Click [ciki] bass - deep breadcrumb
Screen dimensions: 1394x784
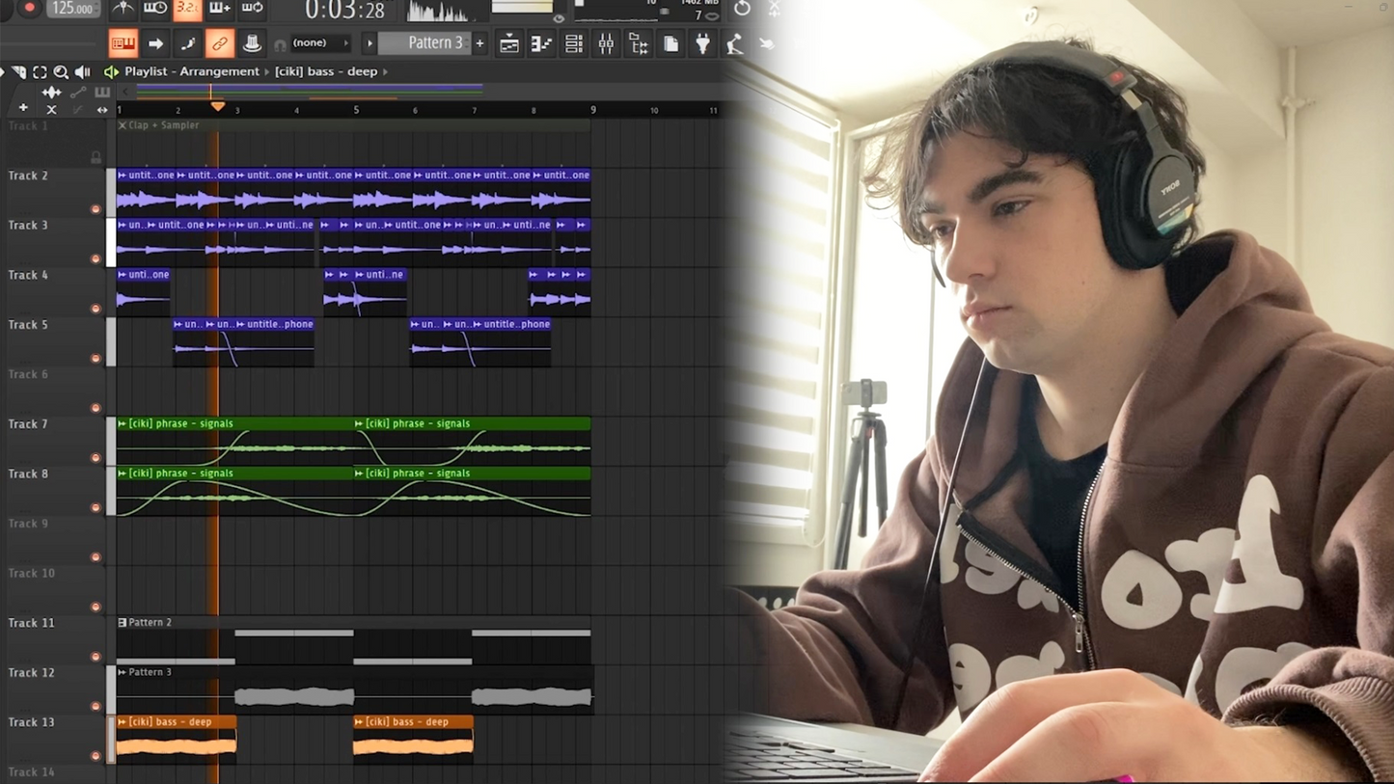[x=326, y=71]
